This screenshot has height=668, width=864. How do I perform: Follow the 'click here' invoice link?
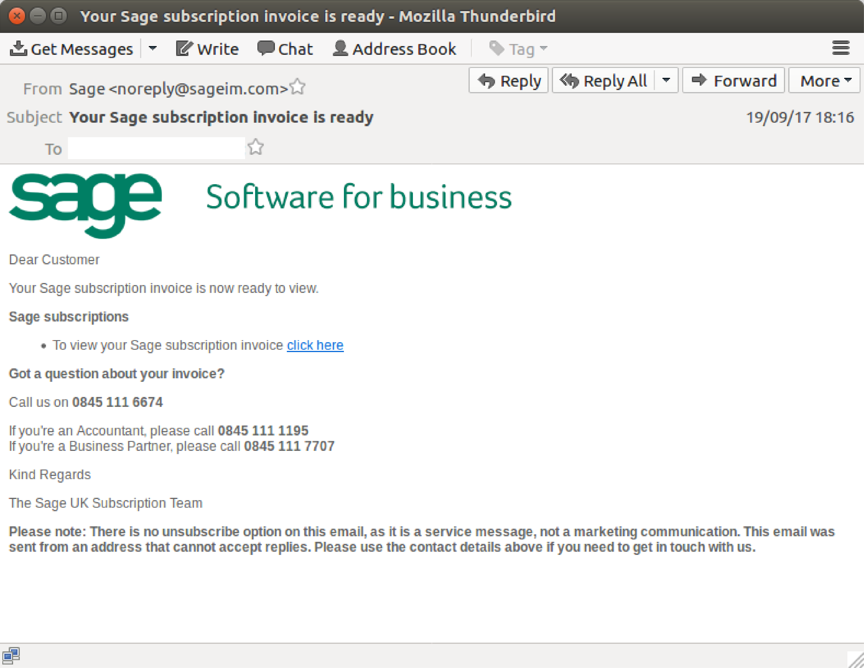315,345
